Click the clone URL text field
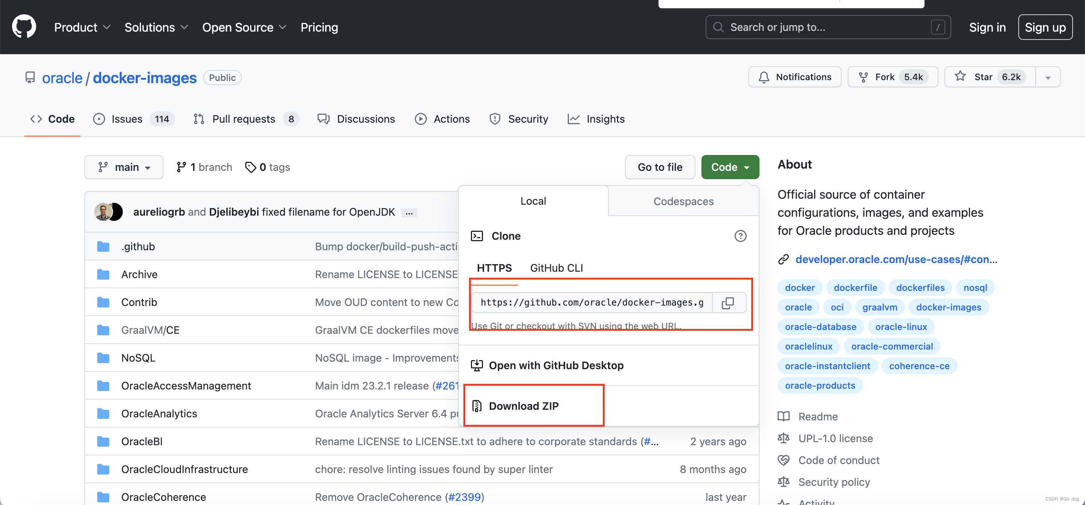Image resolution: width=1085 pixels, height=505 pixels. click(x=592, y=303)
